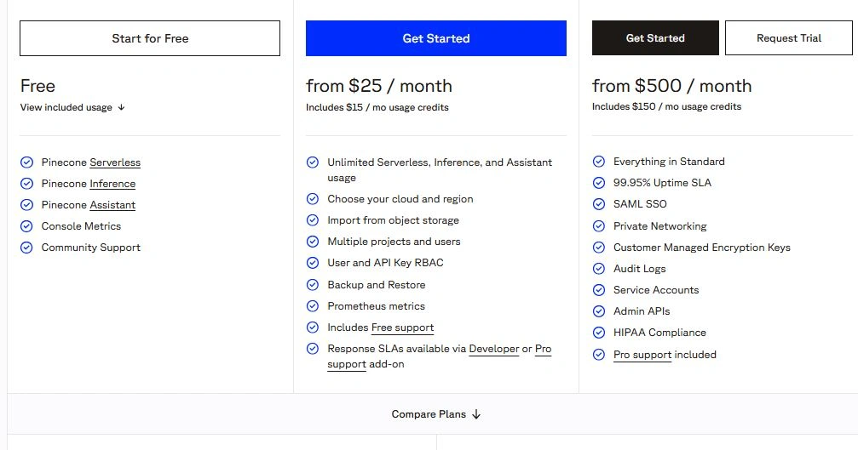Click the checkmark icon next to Private Networking
The width and height of the screenshot is (858, 450).
pos(599,226)
